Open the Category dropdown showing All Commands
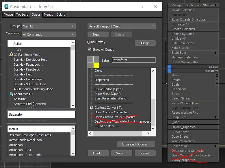 49,34
